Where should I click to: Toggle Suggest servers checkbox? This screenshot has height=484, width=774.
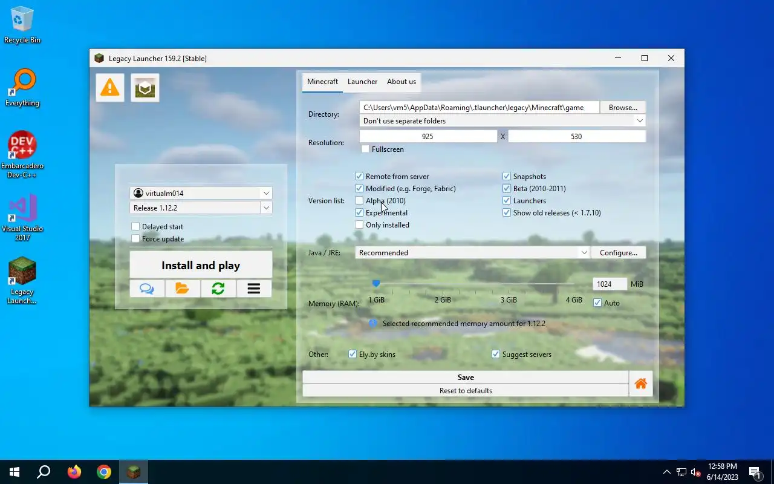click(x=496, y=354)
